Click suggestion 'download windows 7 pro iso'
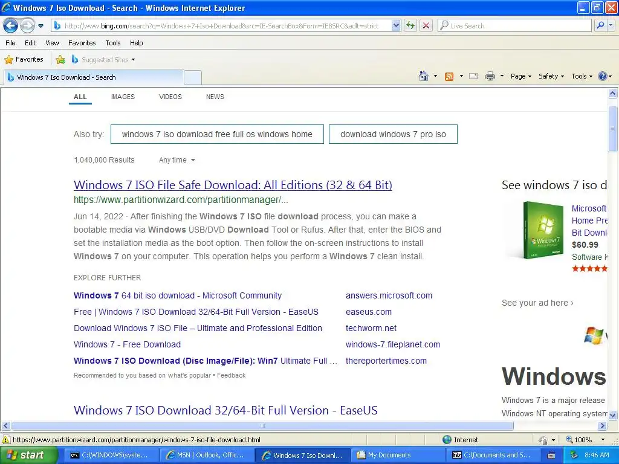The width and height of the screenshot is (619, 464). [393, 134]
